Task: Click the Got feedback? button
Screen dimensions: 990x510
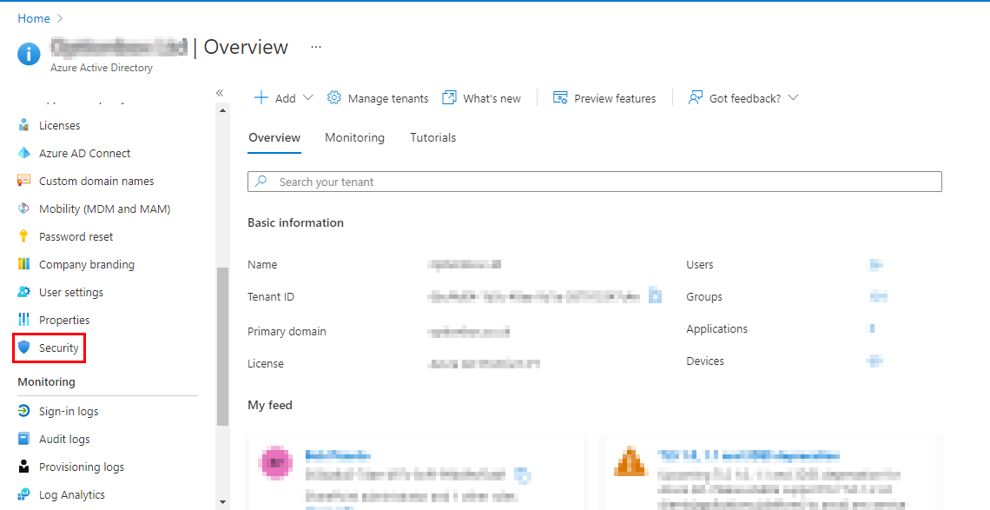Action: (743, 98)
